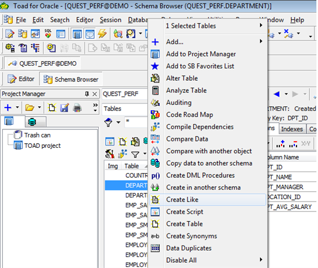This screenshot has height=268, width=318.
Task: Open the Editor icon in main toolbar
Action: [9, 33]
